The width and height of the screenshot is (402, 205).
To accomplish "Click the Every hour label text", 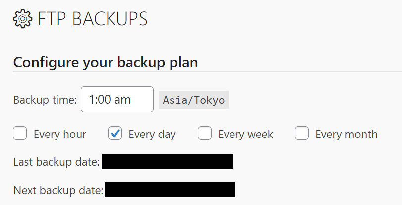I will [60, 134].
